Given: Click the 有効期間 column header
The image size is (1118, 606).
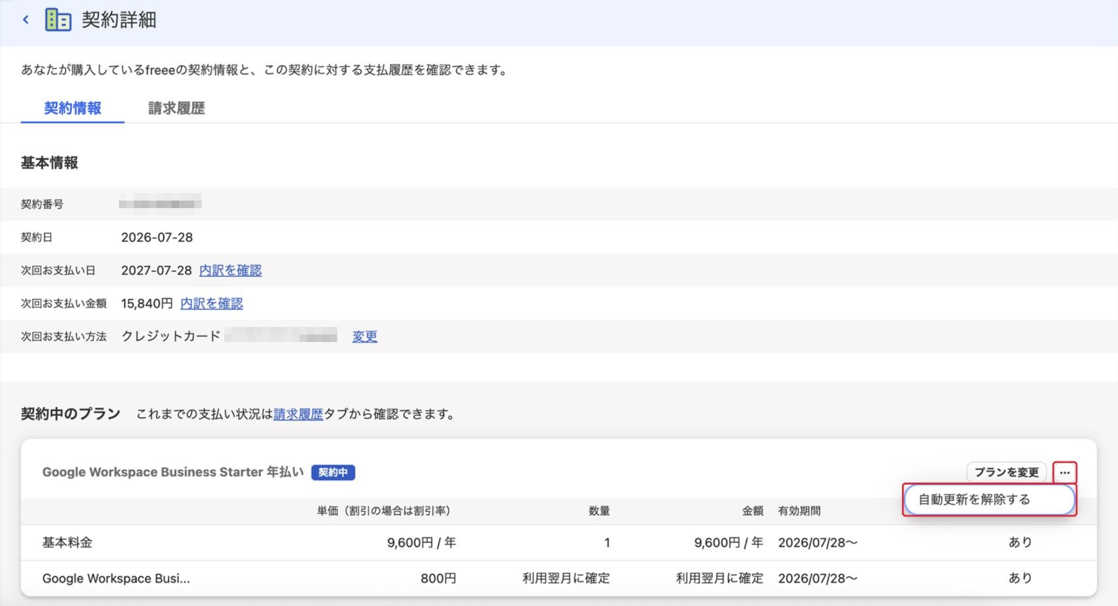Looking at the screenshot, I should pos(799,511).
